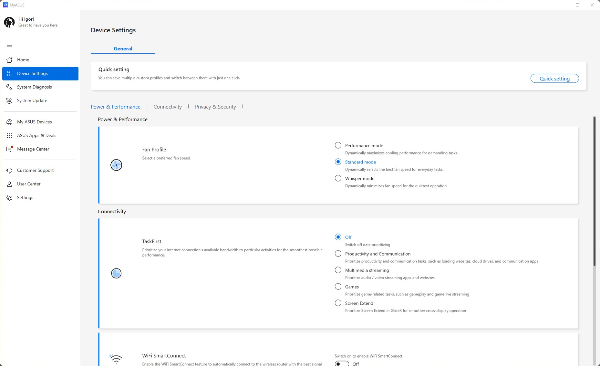600x366 pixels.
Task: Select Games priority in TaskFirst
Action: pos(338,287)
